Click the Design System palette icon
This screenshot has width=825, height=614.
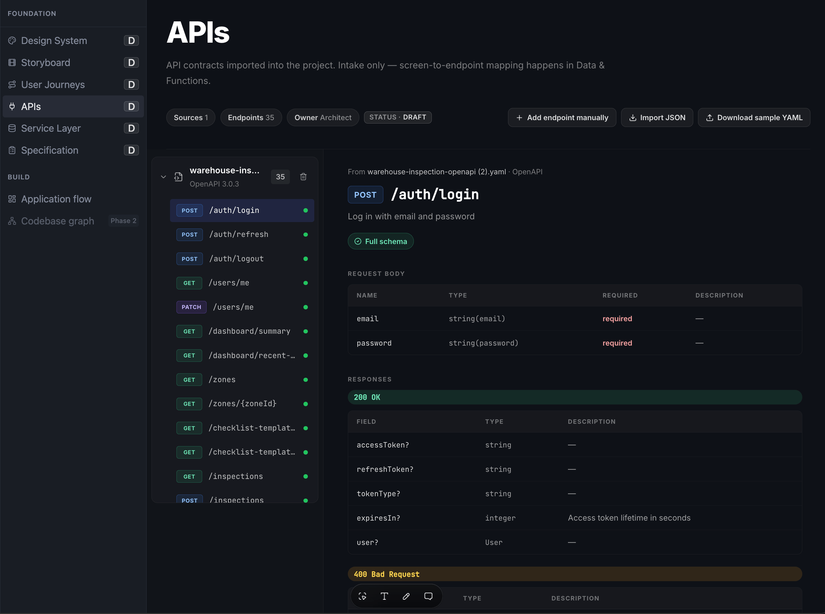click(12, 40)
